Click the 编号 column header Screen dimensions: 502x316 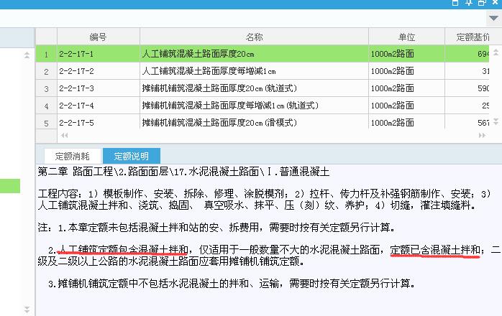(98, 37)
